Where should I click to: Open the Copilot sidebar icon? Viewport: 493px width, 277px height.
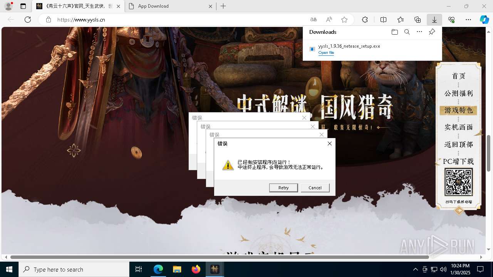coord(484,20)
